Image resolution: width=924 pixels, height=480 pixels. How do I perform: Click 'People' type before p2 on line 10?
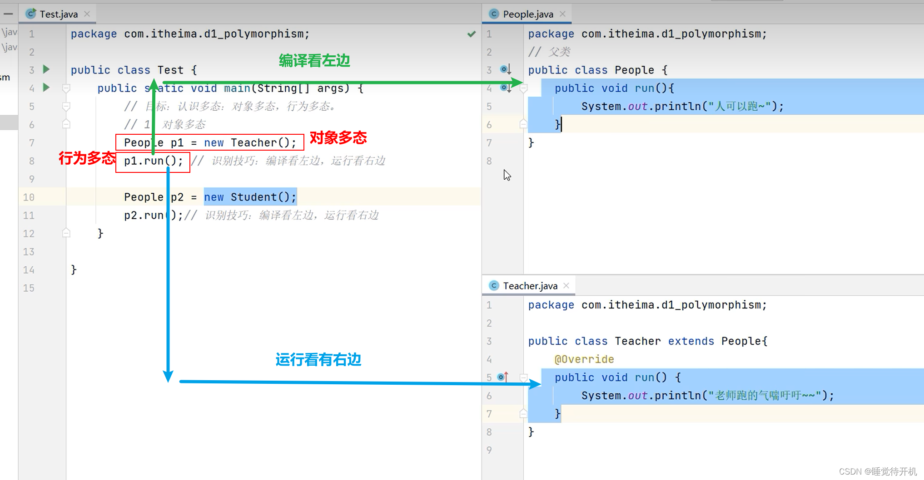(x=144, y=197)
